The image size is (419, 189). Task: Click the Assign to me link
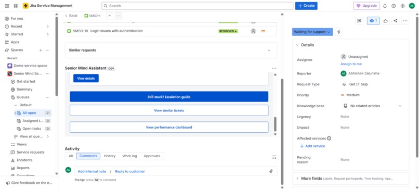tap(351, 64)
